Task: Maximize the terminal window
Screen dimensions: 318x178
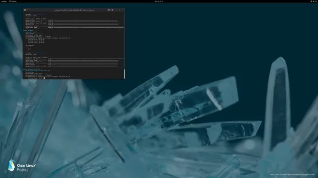Action: [x=120, y=10]
